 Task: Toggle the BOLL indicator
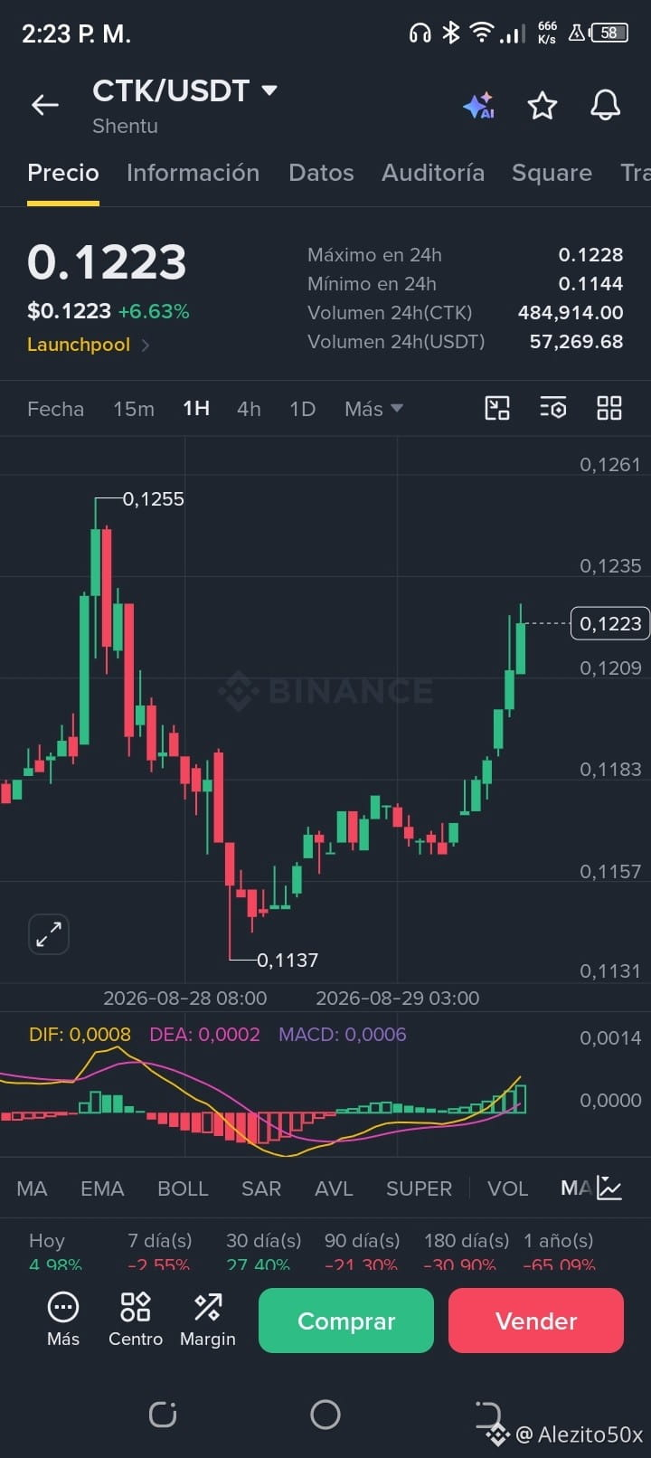point(183,1188)
